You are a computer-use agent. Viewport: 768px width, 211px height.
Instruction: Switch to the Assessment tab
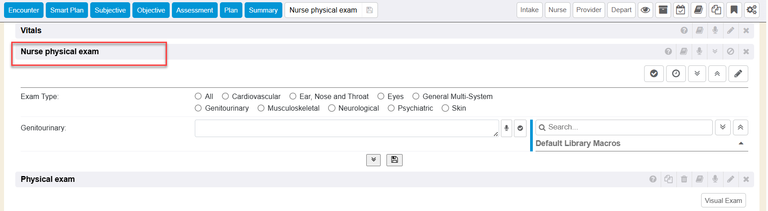click(x=194, y=10)
